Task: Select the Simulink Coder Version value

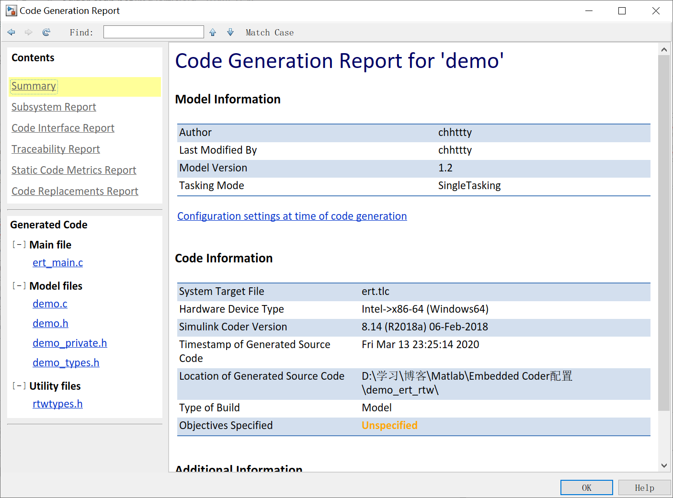Action: (425, 327)
